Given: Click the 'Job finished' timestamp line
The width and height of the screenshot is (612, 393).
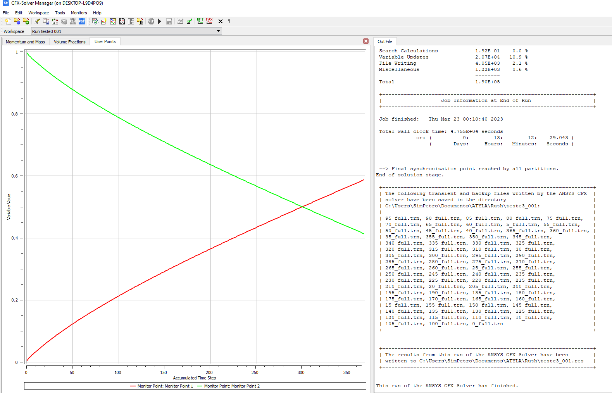Looking at the screenshot, I should [x=441, y=119].
